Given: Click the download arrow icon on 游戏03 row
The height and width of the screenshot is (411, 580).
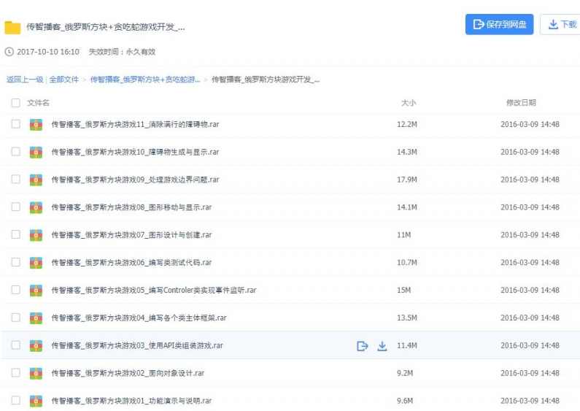Looking at the screenshot, I should coord(382,346).
